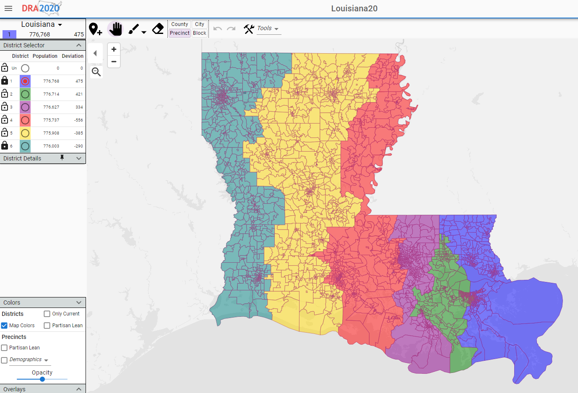Click district 6 deviation -290
Screen dimensions: 578x393
click(x=78, y=146)
